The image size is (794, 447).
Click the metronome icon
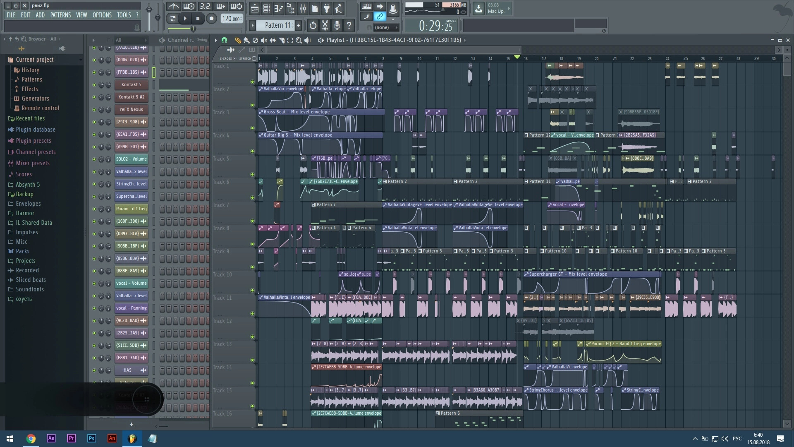(173, 6)
